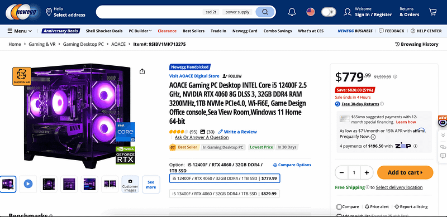Click Add to cart button
Screen dimensions: 447x217
(405, 172)
